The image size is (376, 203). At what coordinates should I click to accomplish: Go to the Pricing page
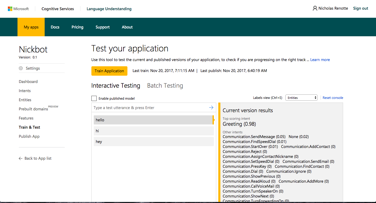(78, 27)
